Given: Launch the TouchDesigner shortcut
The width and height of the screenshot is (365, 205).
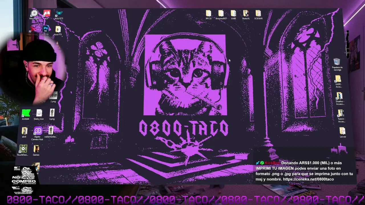Looking at the screenshot, I should pos(23,150).
